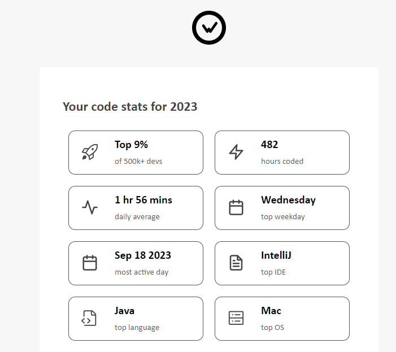Click the 'IntelliJ' value
The image size is (396, 352).
(276, 255)
